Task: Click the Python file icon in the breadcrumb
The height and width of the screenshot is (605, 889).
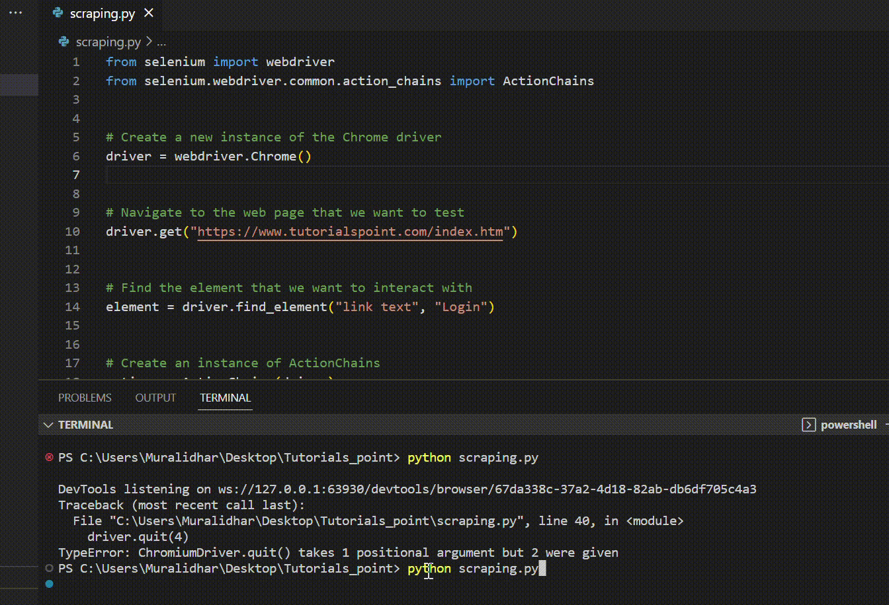Action: pos(64,42)
